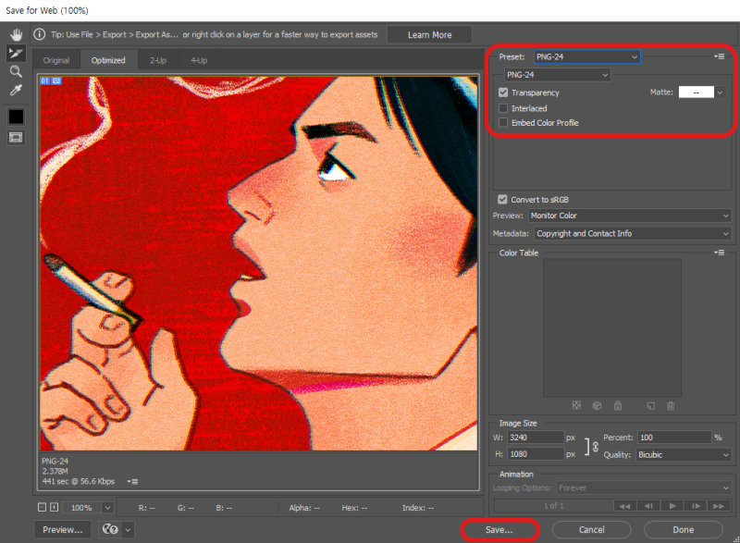
Task: Click the black eyedropper color swatch
Action: [16, 117]
